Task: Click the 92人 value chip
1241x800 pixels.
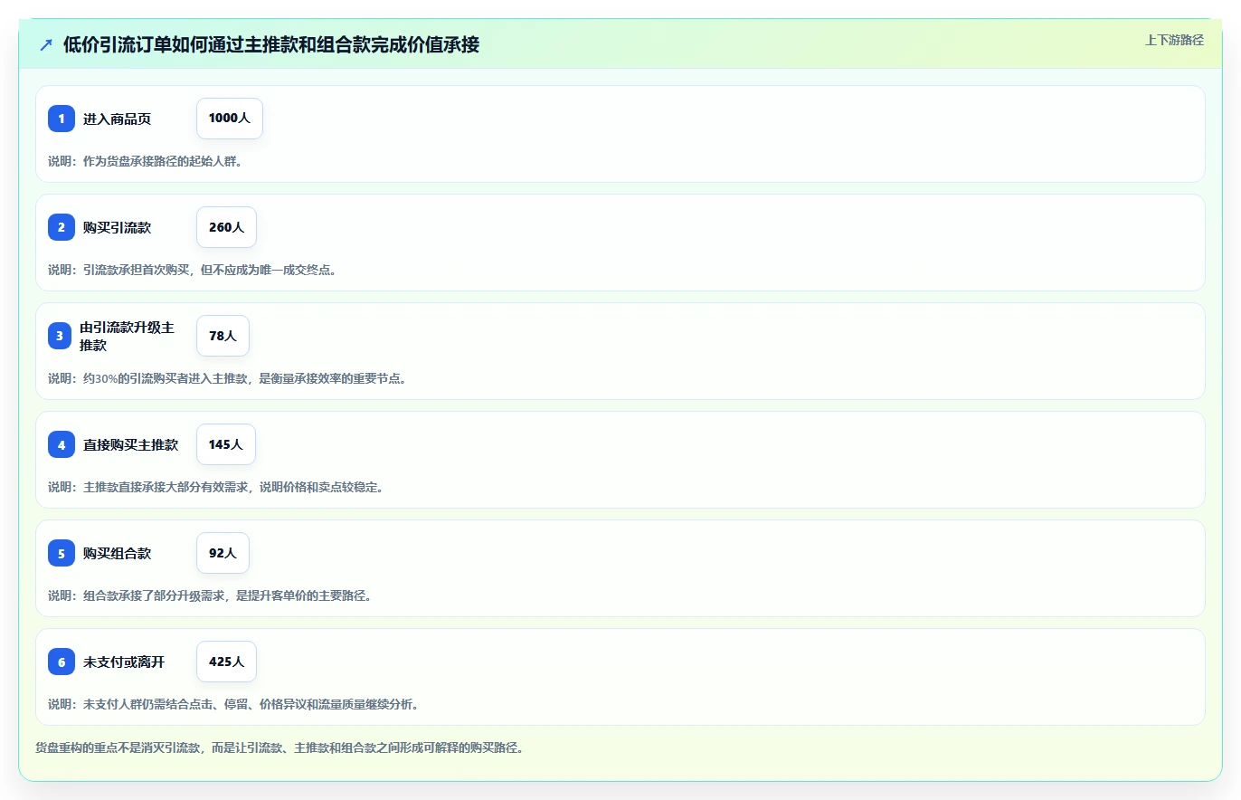Action: (223, 553)
